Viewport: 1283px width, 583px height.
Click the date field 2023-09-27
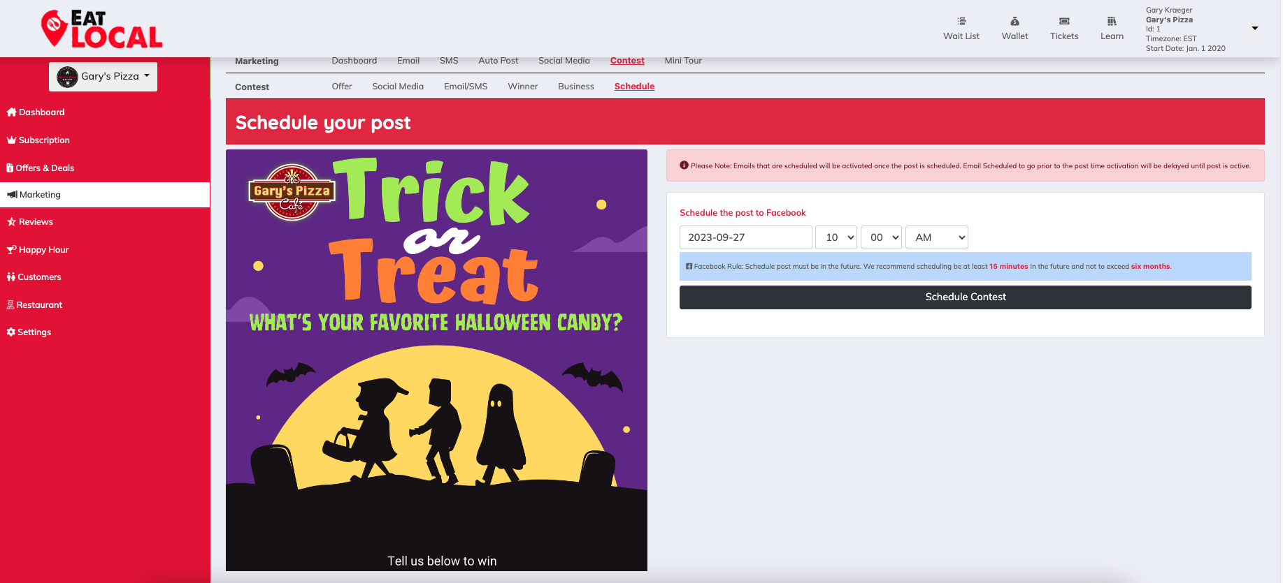746,237
